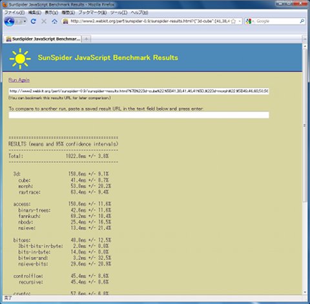Select the results URL text field

click(x=139, y=91)
